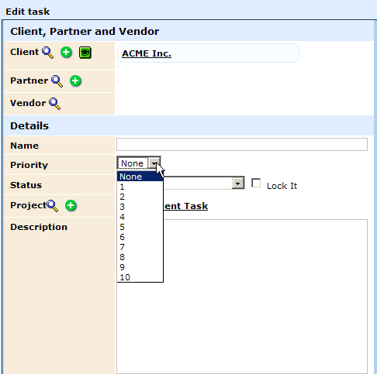Open the parent Task project link
The image size is (377, 374).
pyautogui.click(x=186, y=206)
